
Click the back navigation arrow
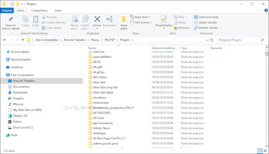click(x=5, y=40)
